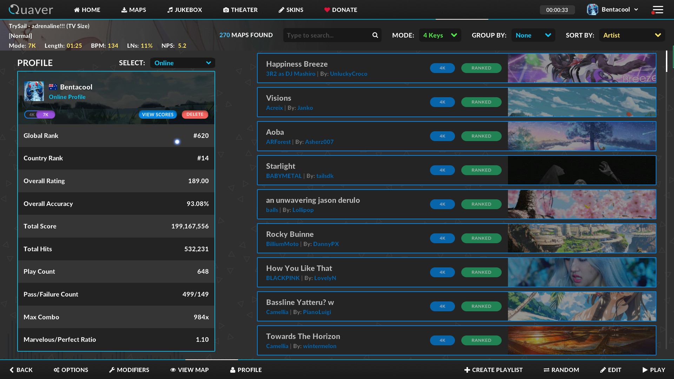The width and height of the screenshot is (674, 379).
Task: Expand the Select Online profile dropdown
Action: tap(183, 63)
